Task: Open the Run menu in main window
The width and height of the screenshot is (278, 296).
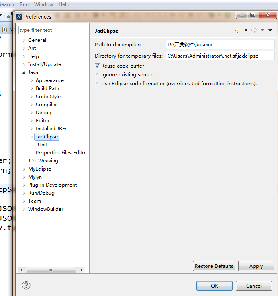Action: [x=24, y=4]
